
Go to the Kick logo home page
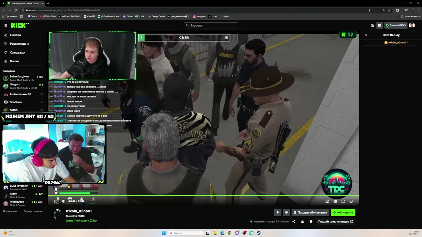point(20,25)
